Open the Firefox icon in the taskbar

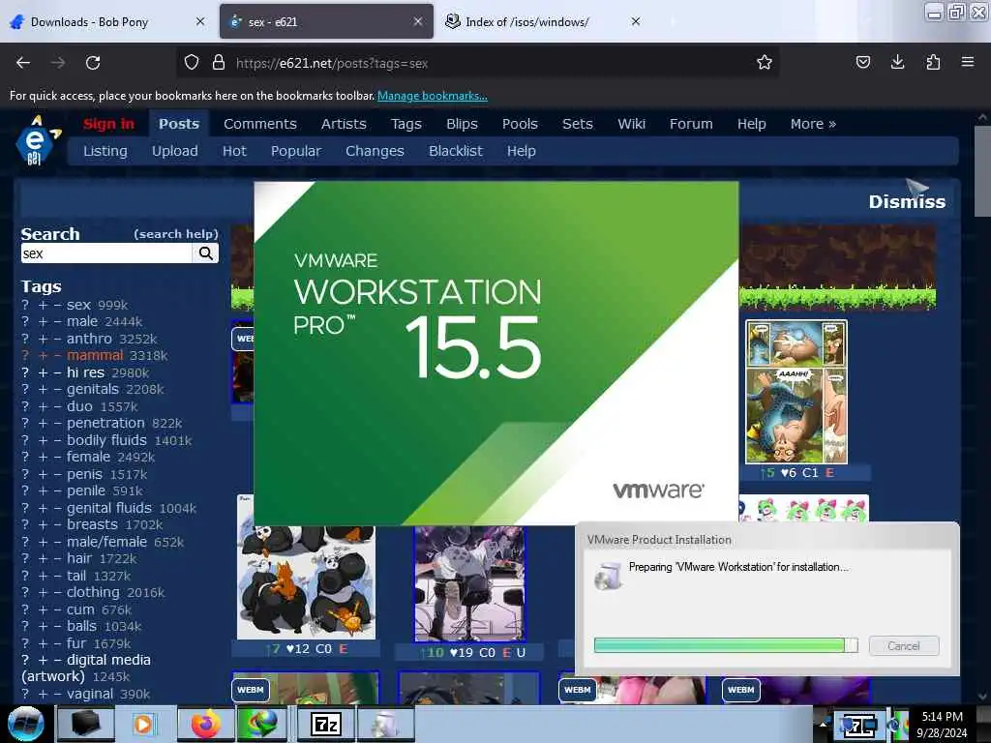point(205,724)
